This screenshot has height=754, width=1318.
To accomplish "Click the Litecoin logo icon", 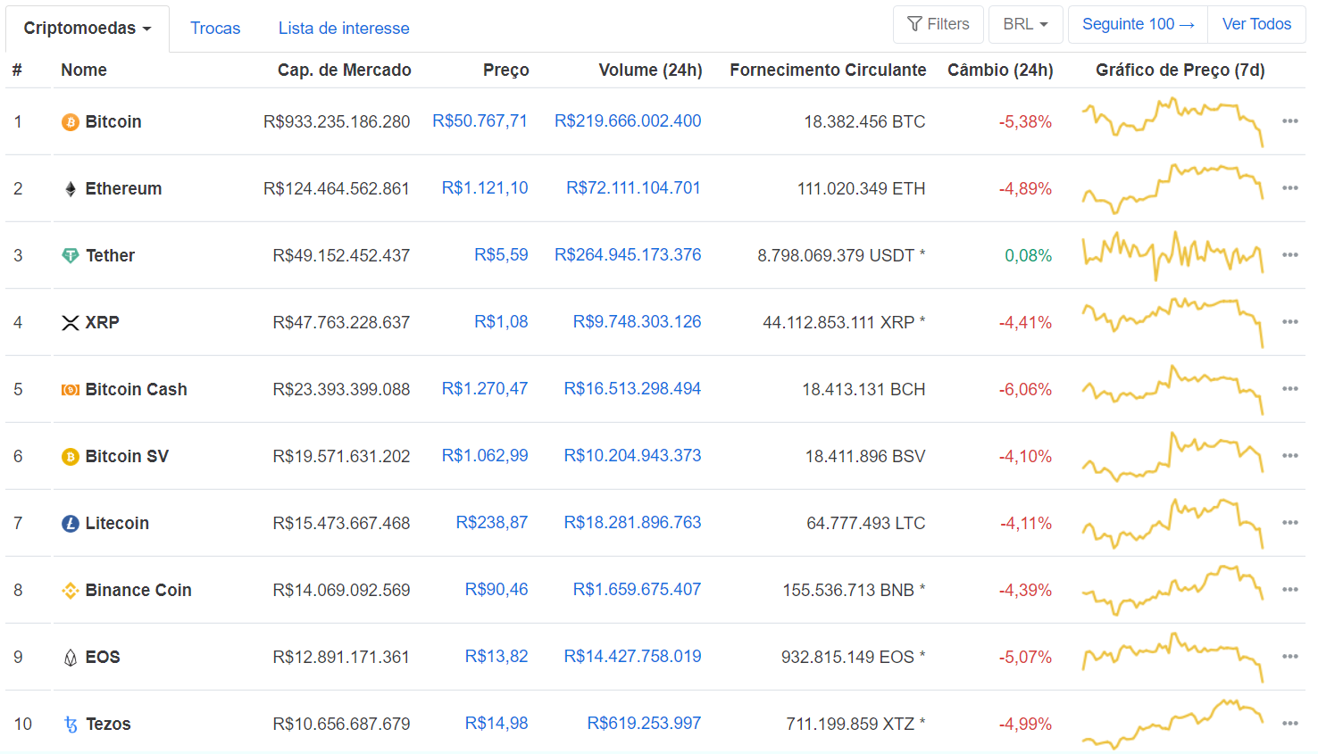I will (71, 524).
